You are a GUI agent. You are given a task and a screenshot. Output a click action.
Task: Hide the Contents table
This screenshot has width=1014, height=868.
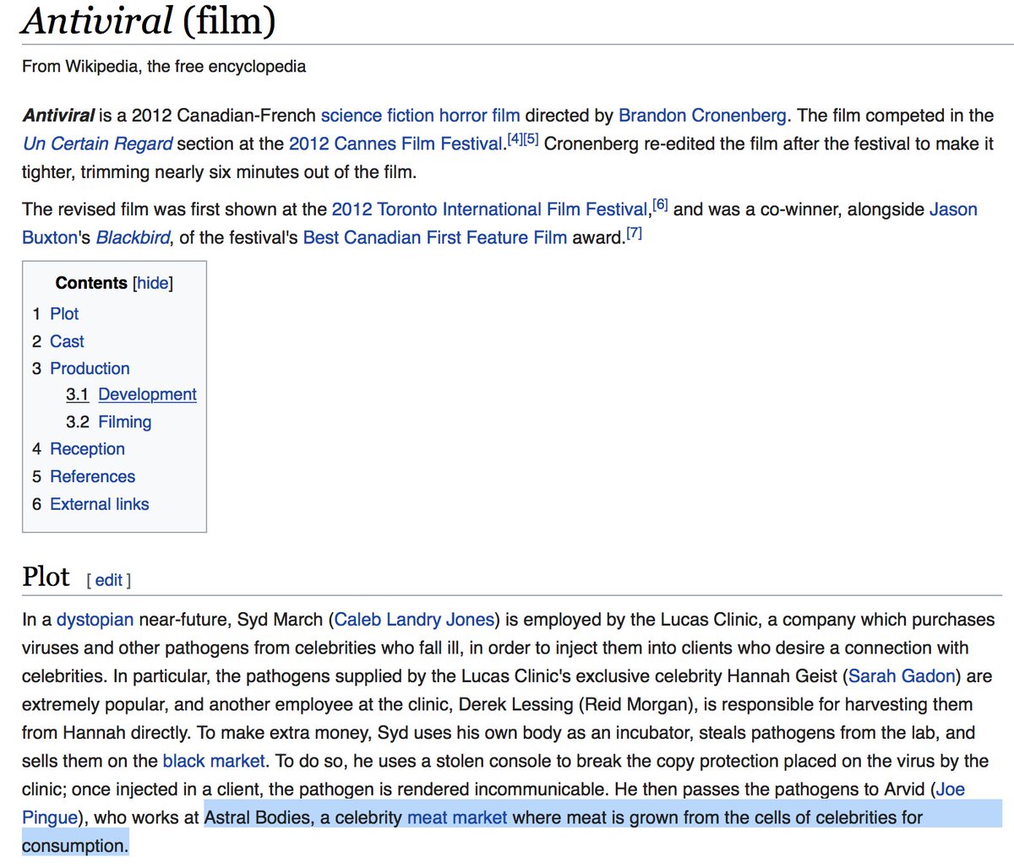(x=153, y=283)
